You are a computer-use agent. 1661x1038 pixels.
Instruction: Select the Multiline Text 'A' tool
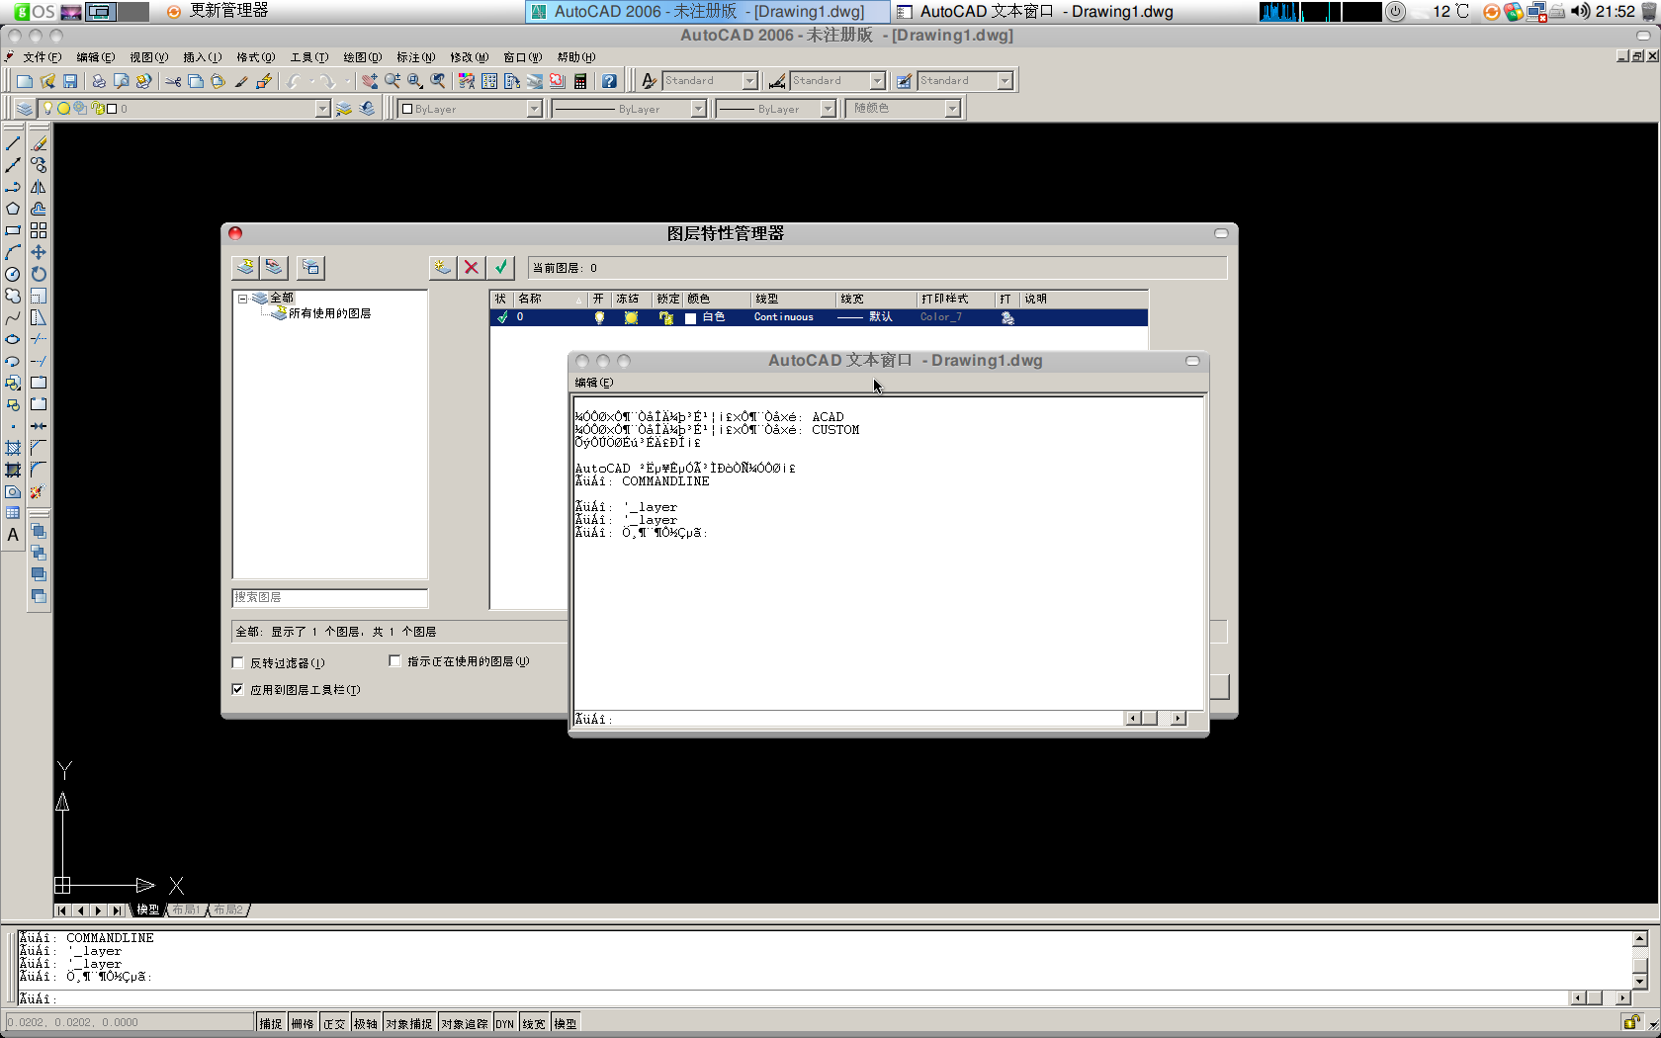(13, 535)
